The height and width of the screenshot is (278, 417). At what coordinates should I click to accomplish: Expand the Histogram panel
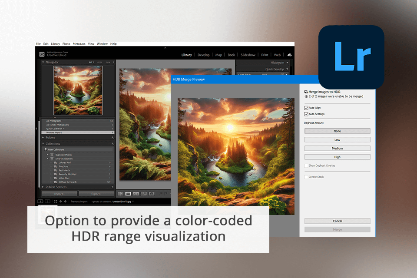288,63
